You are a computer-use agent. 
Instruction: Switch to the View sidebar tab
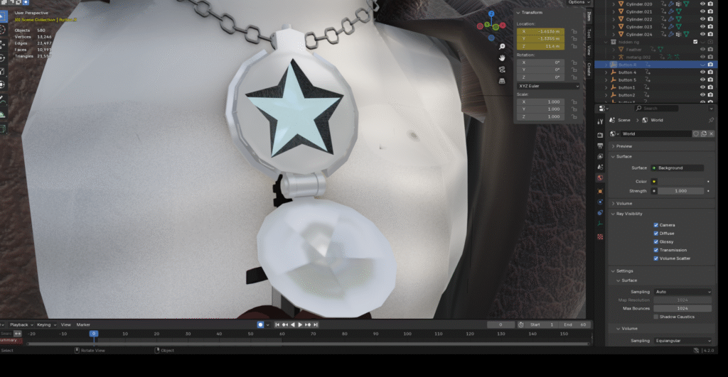[x=589, y=50]
